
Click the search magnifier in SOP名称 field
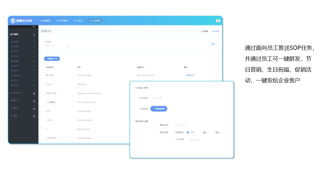[69, 46]
